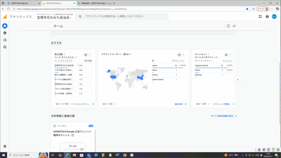Open the Admin gear icon in sidebar
The height and width of the screenshot is (158, 281).
(5, 146)
